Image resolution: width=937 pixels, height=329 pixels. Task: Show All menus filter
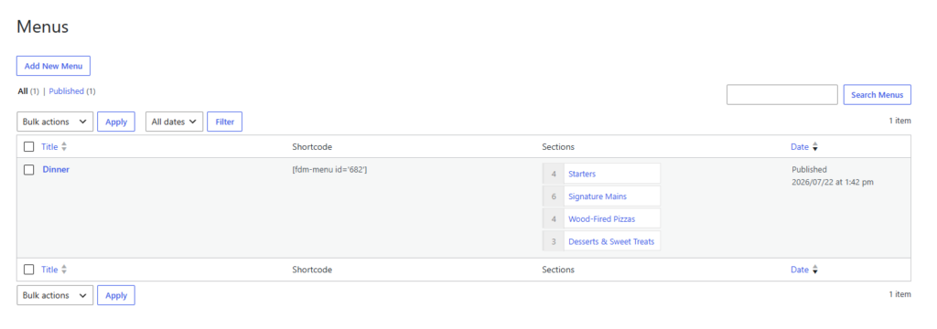click(x=23, y=91)
